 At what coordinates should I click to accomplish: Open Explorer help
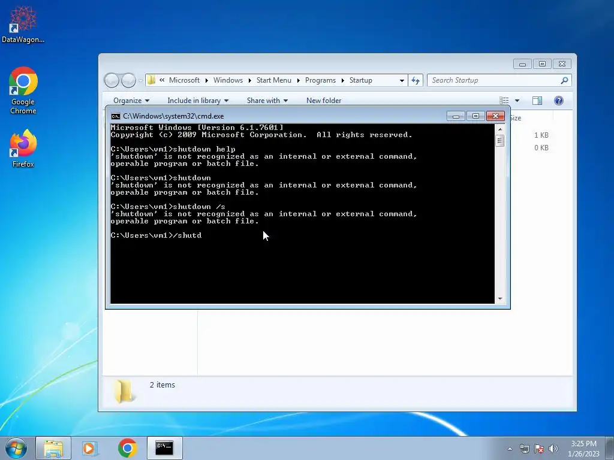pyautogui.click(x=559, y=101)
